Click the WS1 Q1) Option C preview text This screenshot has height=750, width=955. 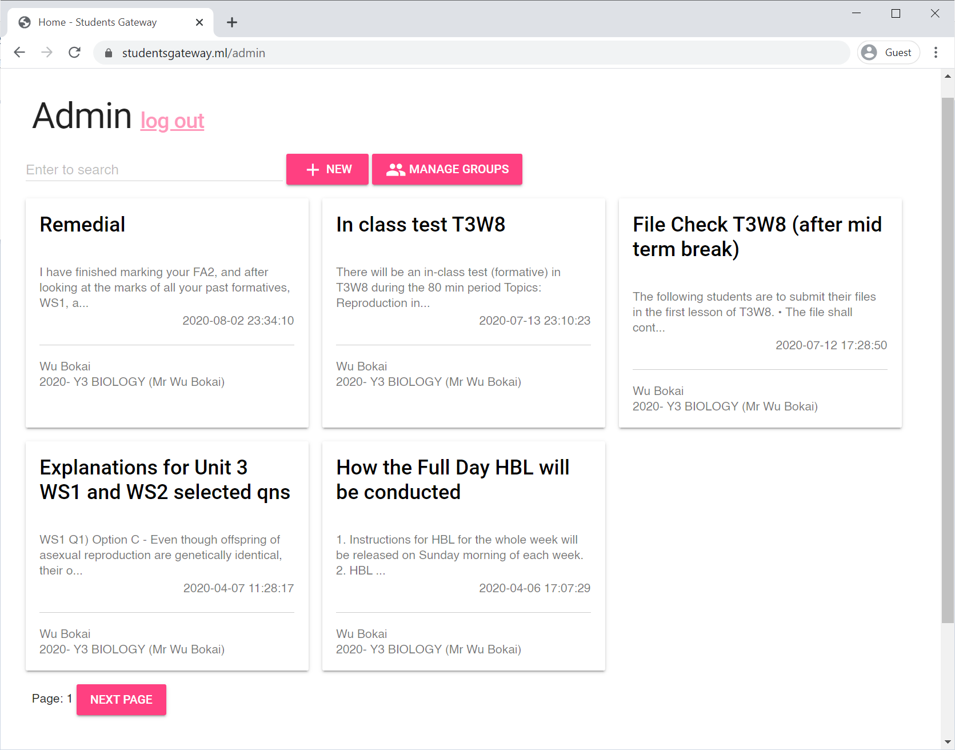(x=161, y=555)
